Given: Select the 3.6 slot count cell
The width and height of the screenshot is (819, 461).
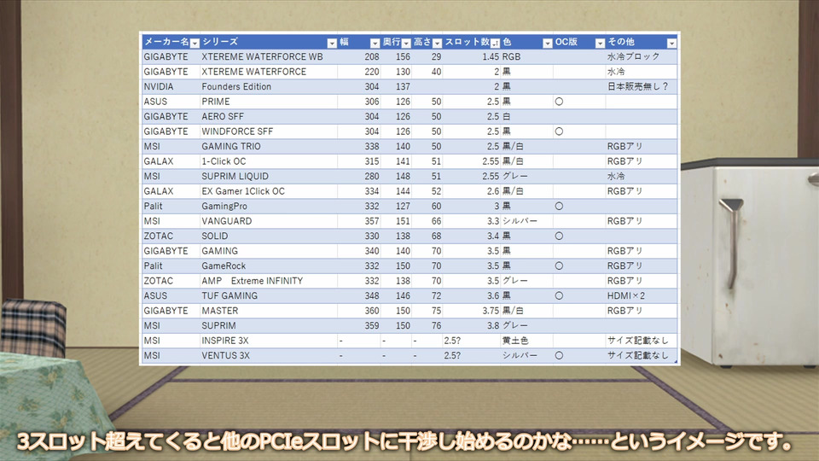Looking at the screenshot, I should (472, 296).
